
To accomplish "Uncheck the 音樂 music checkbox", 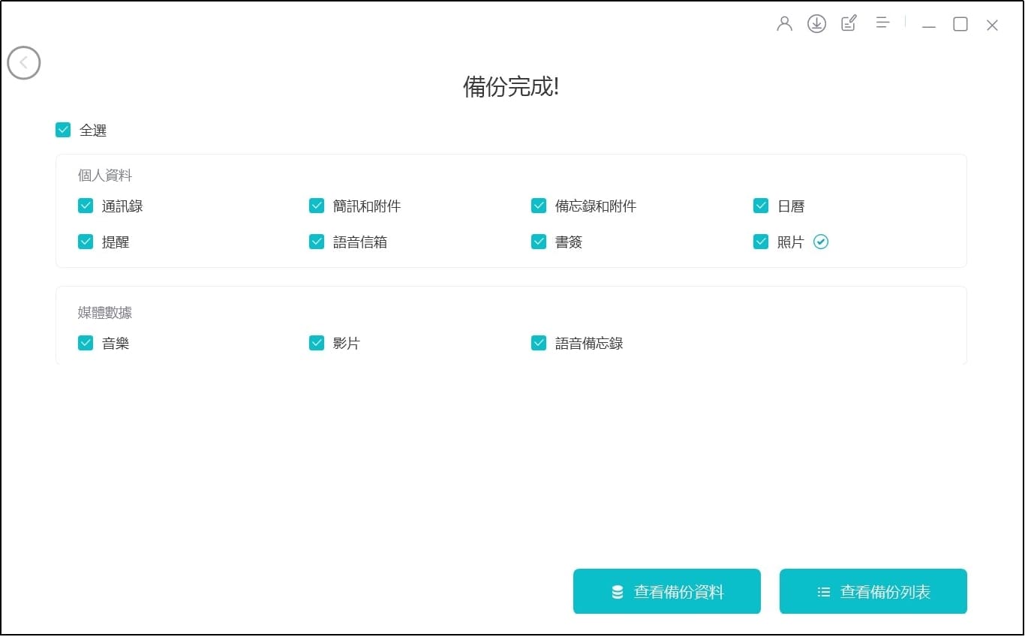I will 86,342.
